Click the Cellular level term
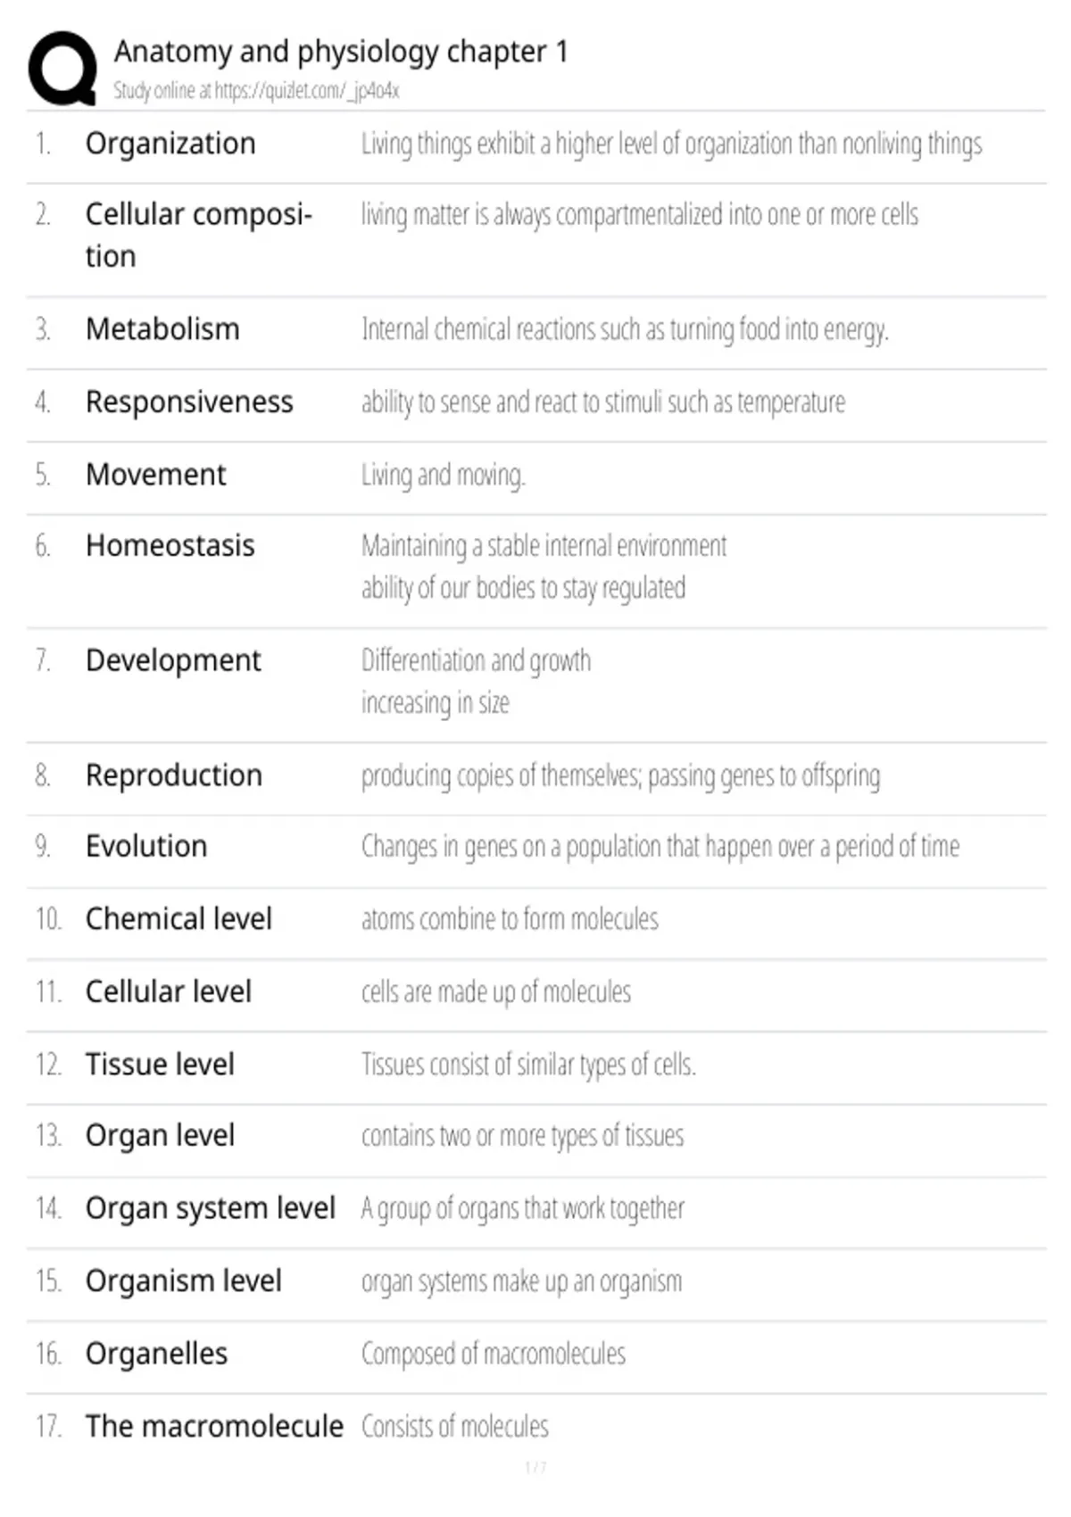Image resolution: width=1071 pixels, height=1517 pixels. click(169, 991)
